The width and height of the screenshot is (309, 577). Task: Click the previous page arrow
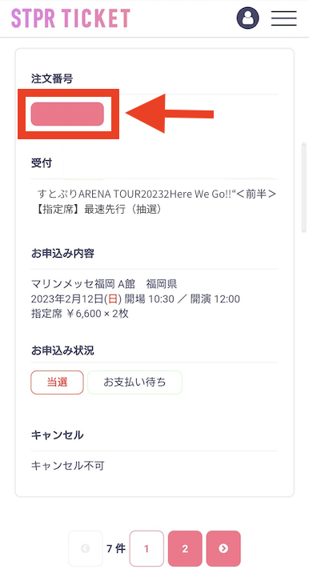click(86, 549)
